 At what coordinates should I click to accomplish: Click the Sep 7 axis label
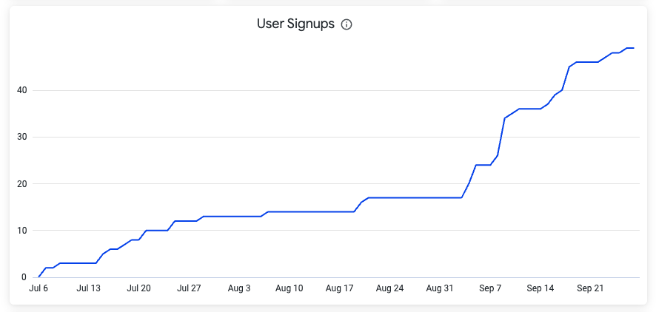490,288
